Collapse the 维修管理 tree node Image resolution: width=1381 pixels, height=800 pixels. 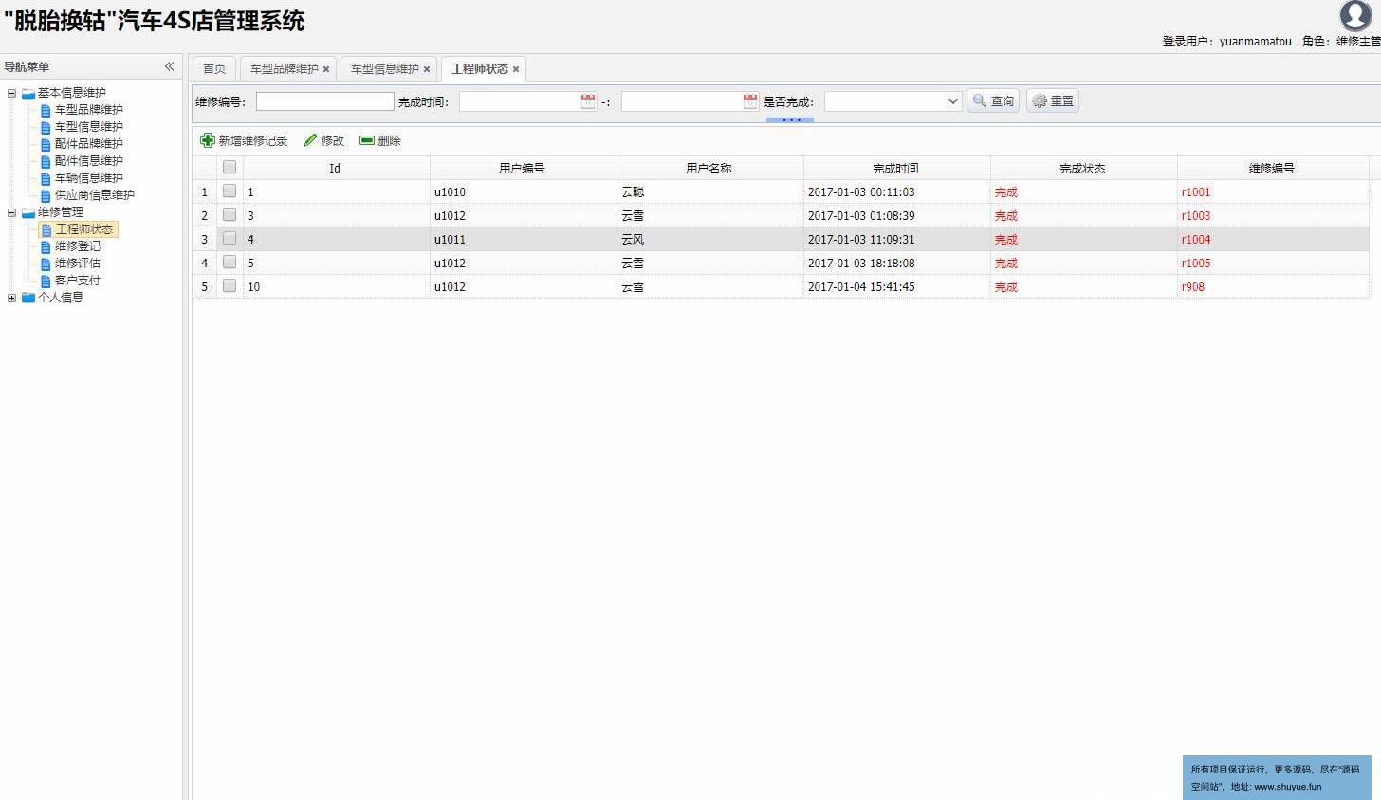tap(11, 212)
